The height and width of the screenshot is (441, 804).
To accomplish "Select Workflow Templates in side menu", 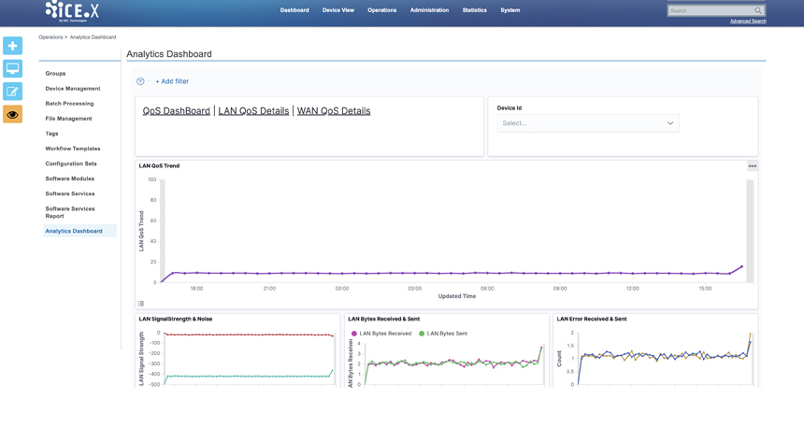I will pos(73,149).
